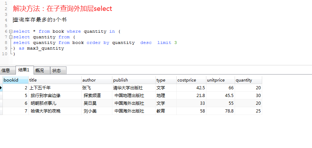The width and height of the screenshot is (312, 148).
Task: Select costprice cell 42.5
Action: point(191,88)
